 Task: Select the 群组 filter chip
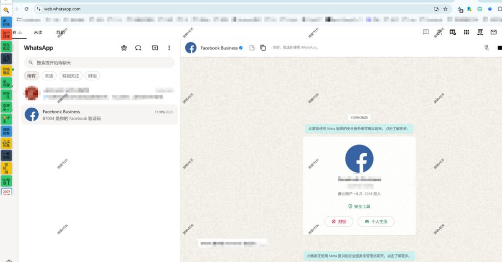[92, 76]
